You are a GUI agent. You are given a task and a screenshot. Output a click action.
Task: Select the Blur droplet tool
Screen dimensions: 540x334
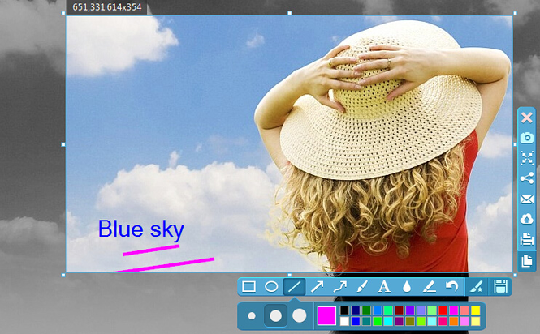[407, 286]
